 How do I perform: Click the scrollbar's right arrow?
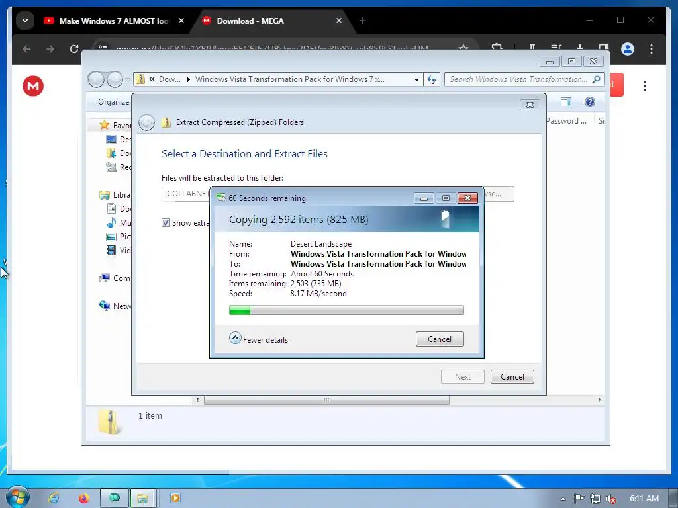599,400
